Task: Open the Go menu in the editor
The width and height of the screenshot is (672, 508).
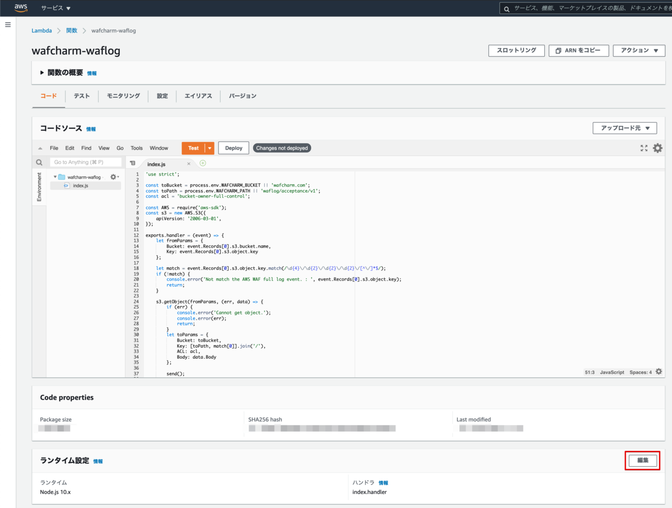Action: [x=120, y=148]
